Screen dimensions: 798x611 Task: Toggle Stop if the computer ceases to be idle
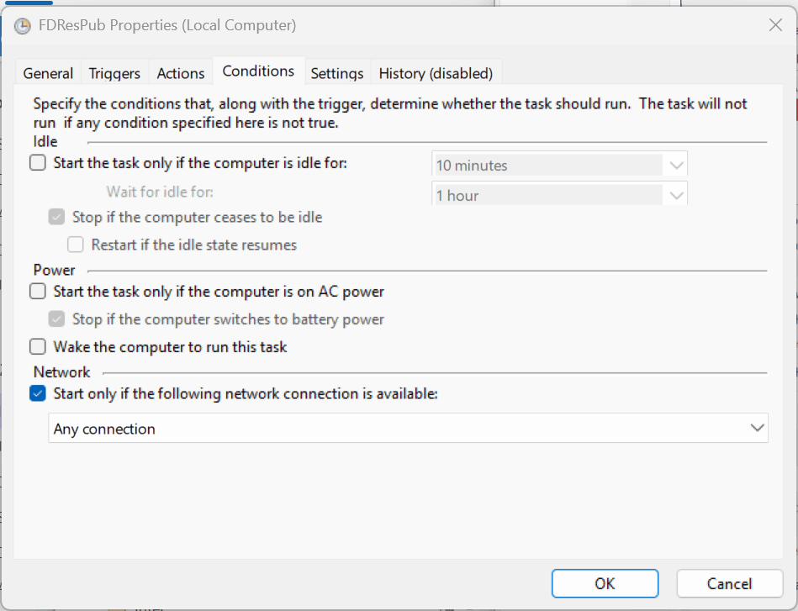pos(56,217)
